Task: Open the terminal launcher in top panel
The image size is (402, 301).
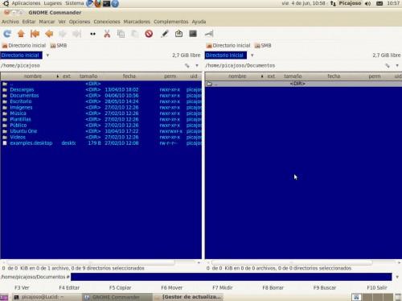Action: click(106, 3)
